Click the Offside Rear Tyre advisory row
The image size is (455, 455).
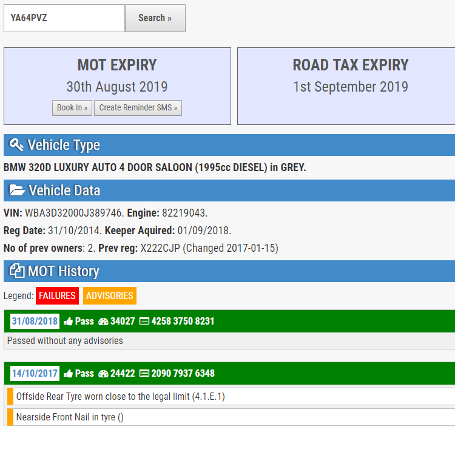(x=231, y=396)
